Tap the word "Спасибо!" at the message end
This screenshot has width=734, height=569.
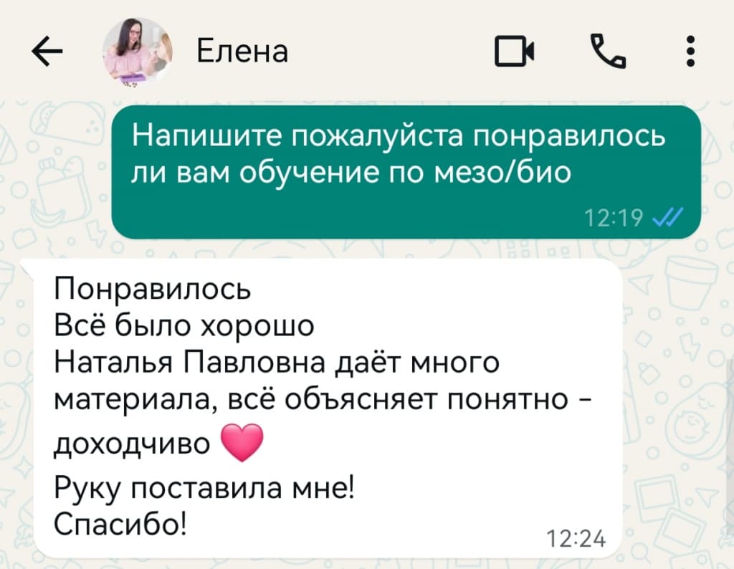coord(120,525)
